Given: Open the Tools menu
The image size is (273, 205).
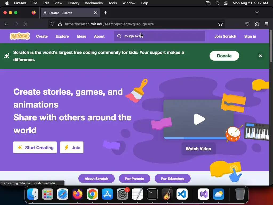Looking at the screenshot, I should pos(113,3).
